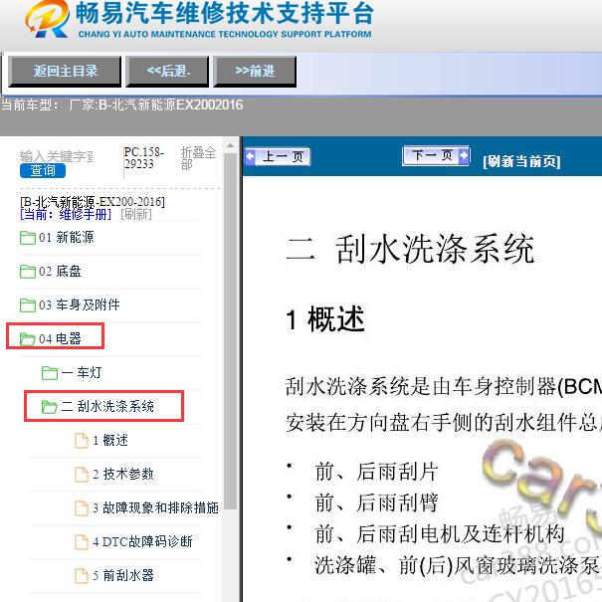Click the 下一页 next page button

[x=436, y=155]
